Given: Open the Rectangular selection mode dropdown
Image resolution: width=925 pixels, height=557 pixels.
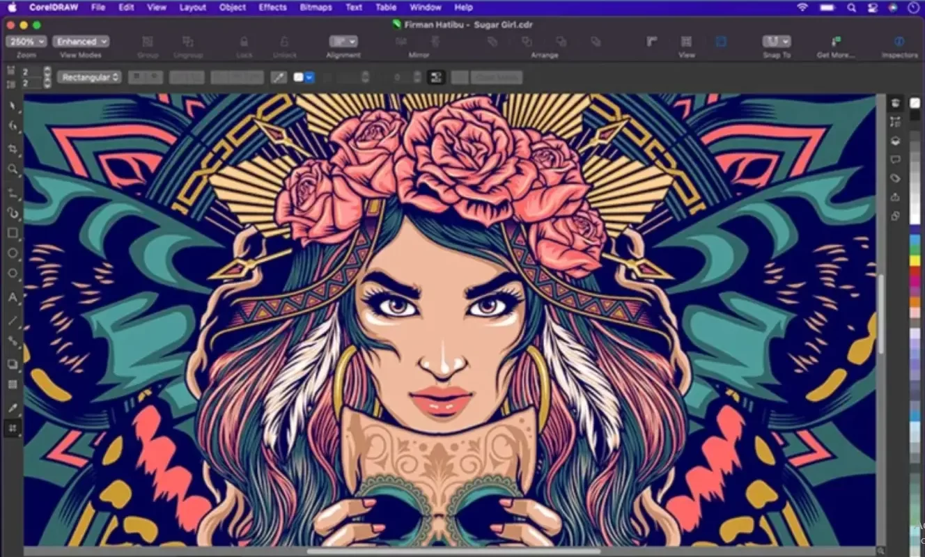Looking at the screenshot, I should point(89,77).
